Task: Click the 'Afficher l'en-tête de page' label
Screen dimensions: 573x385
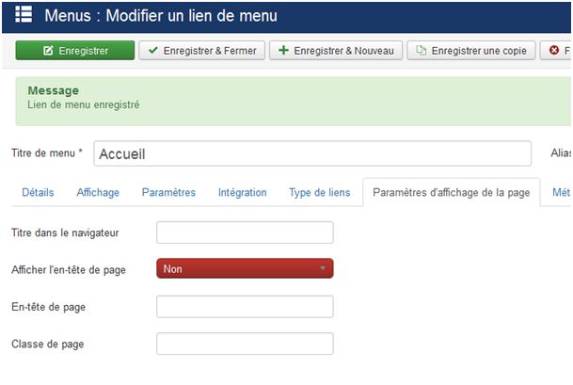Action: [69, 270]
